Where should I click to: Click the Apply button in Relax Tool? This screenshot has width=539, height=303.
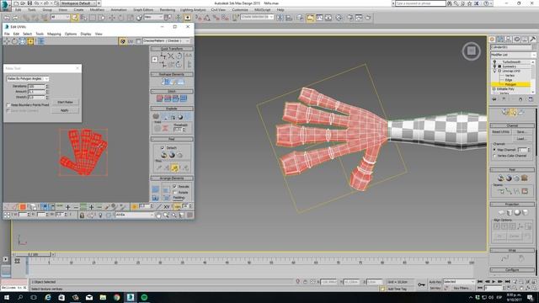pyautogui.click(x=65, y=110)
